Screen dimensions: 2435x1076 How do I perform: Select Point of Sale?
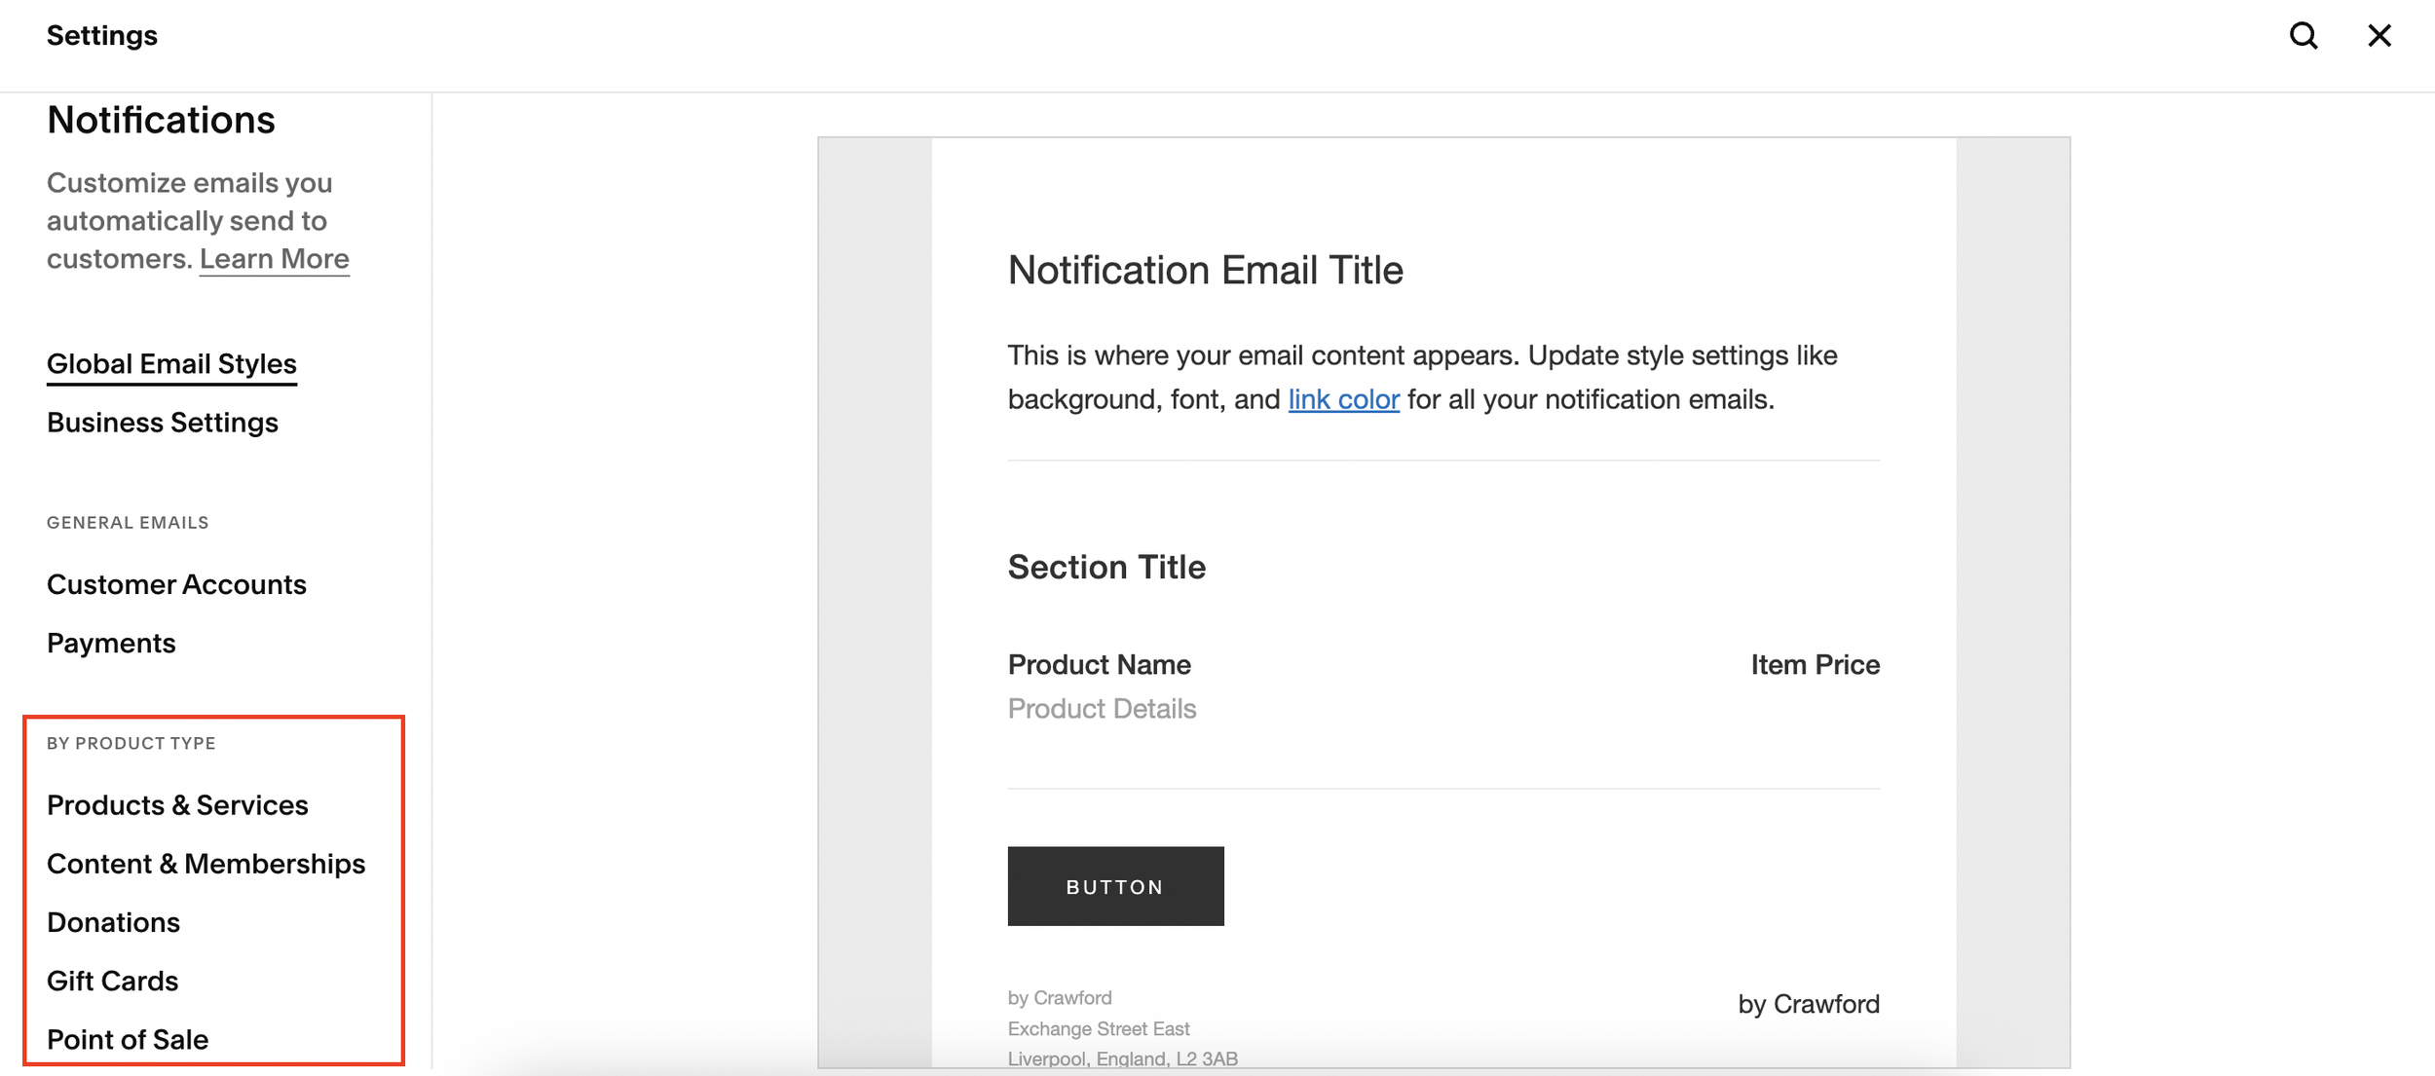(x=128, y=1039)
